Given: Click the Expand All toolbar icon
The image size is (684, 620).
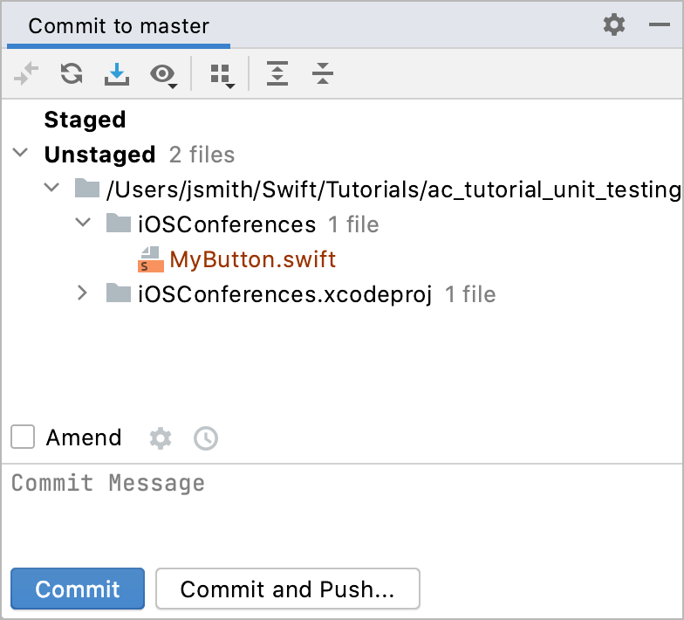Looking at the screenshot, I should click(x=277, y=73).
